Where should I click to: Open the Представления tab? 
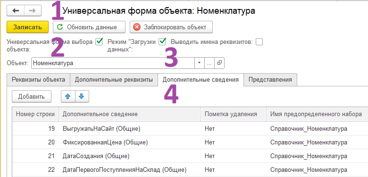click(x=270, y=80)
